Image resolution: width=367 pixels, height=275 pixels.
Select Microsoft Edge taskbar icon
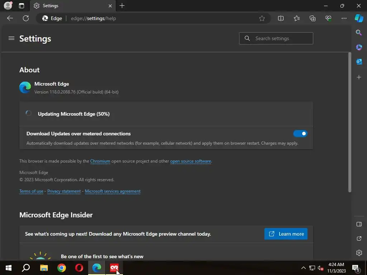pyautogui.click(x=97, y=268)
